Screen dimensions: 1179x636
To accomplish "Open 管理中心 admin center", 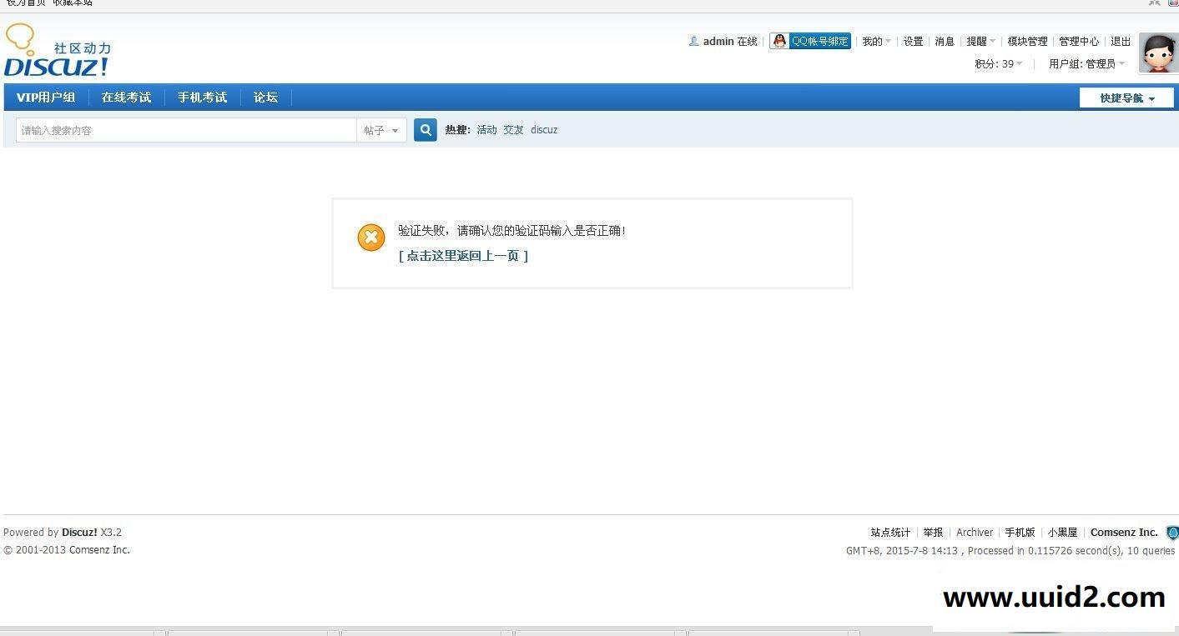I will (x=1079, y=40).
